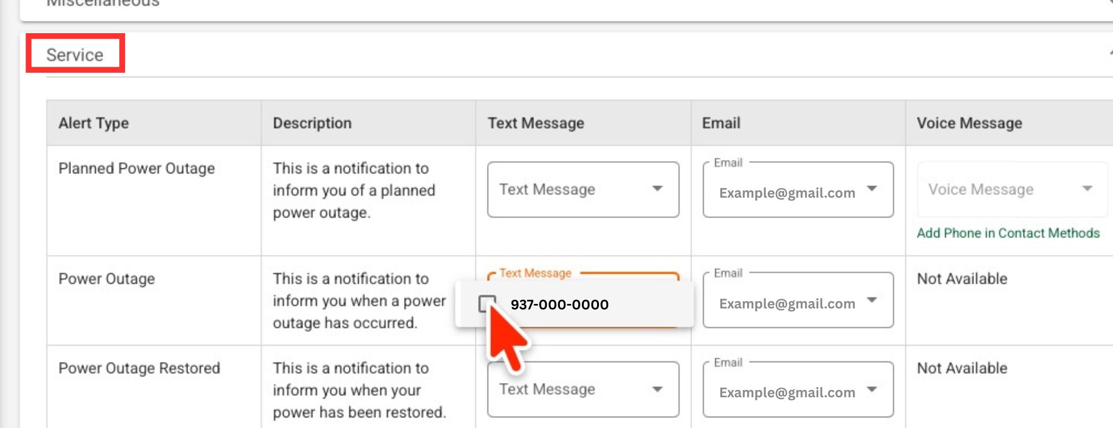Screen dimensions: 1113x428
Task: Select the 937-000-0000 option text
Action: tap(559, 304)
